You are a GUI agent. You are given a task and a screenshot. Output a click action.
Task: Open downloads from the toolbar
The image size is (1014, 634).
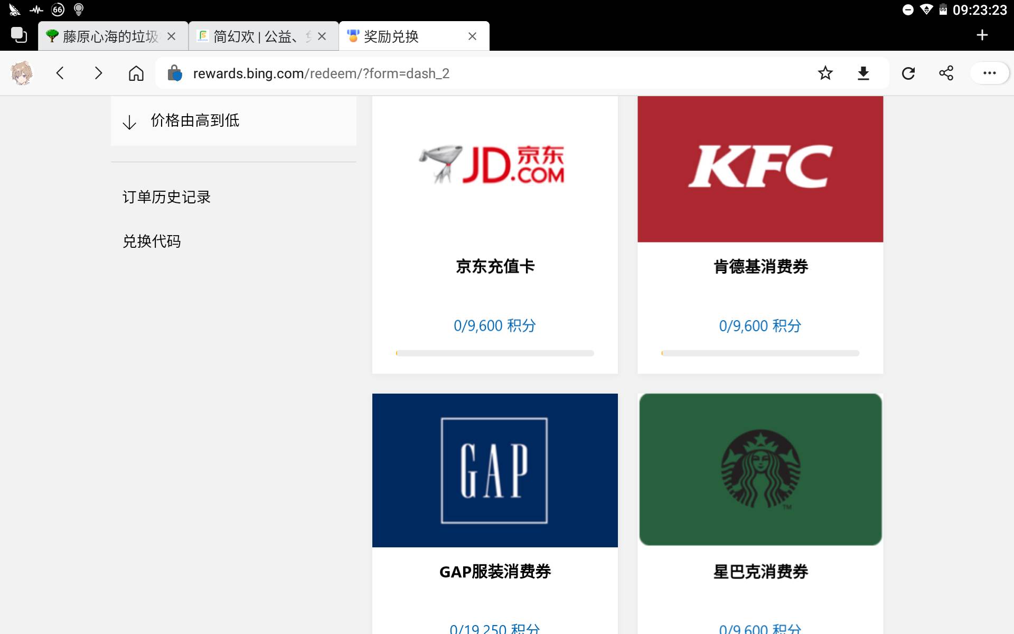click(863, 73)
